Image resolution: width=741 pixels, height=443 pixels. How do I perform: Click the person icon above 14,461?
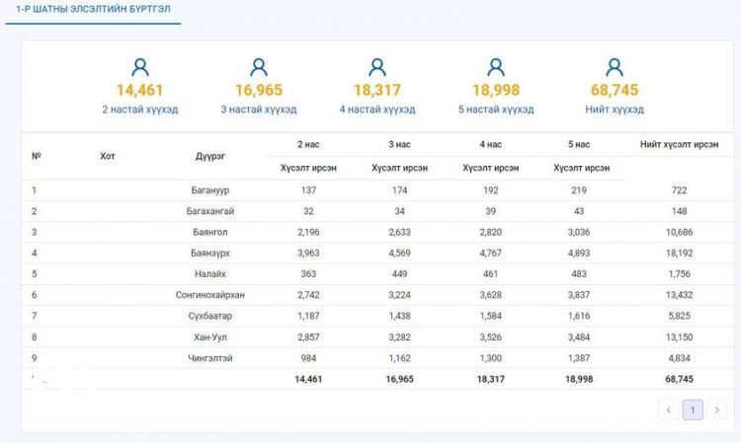click(x=140, y=67)
